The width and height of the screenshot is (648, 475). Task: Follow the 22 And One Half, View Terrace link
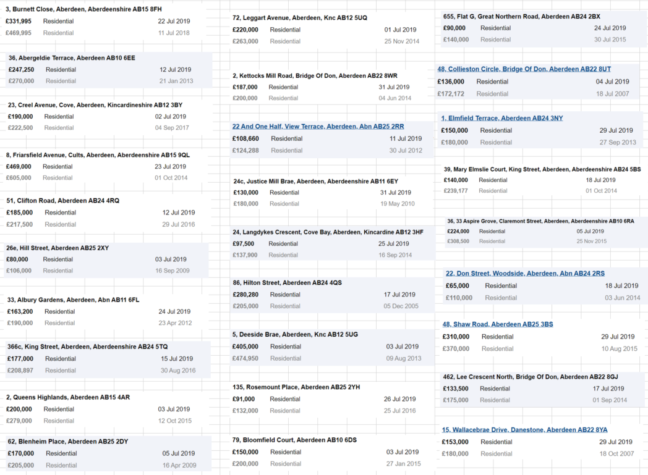tap(318, 126)
